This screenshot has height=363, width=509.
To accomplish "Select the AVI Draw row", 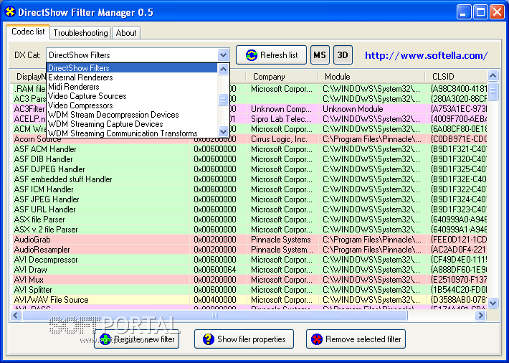I will click(x=249, y=270).
